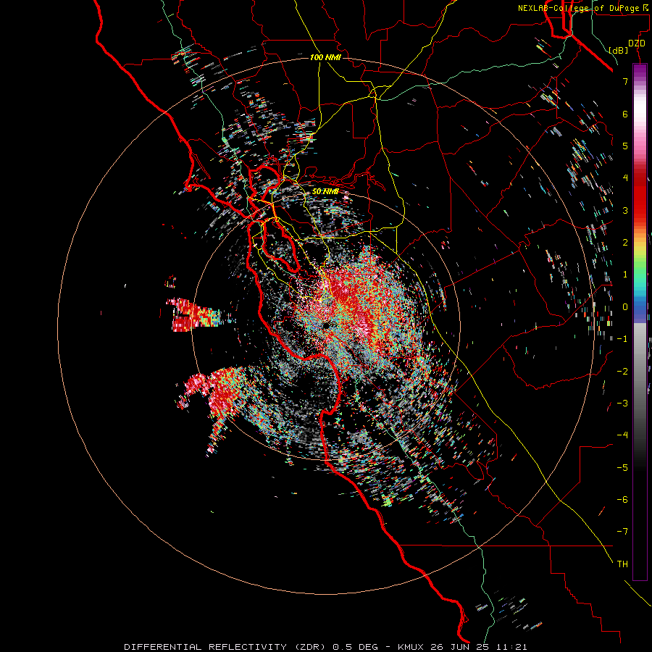Select the "-2" value on the scale
Image resolution: width=652 pixels, height=652 pixels.
pyautogui.click(x=622, y=372)
